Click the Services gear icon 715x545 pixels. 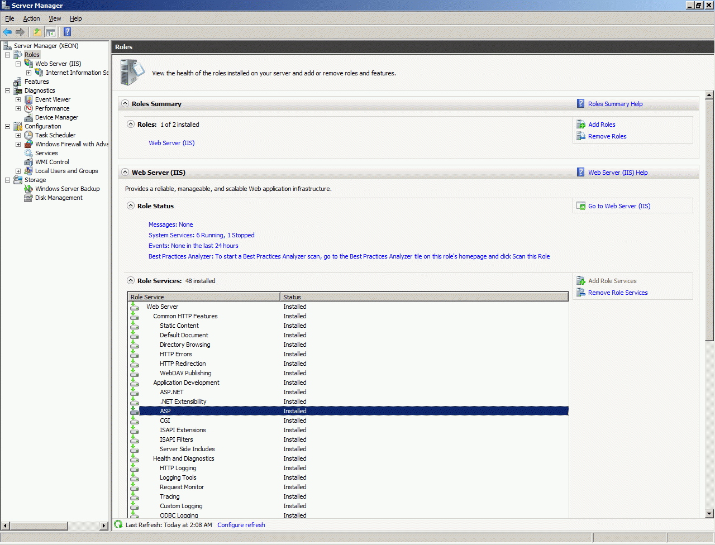point(28,153)
